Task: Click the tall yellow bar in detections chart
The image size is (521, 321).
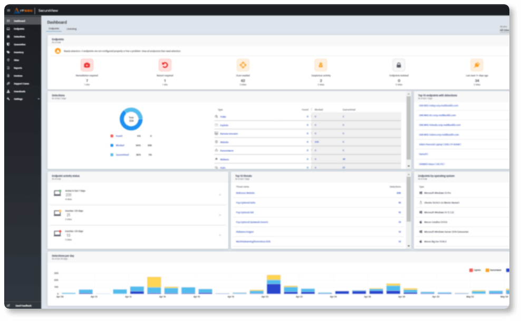Action: (x=154, y=282)
